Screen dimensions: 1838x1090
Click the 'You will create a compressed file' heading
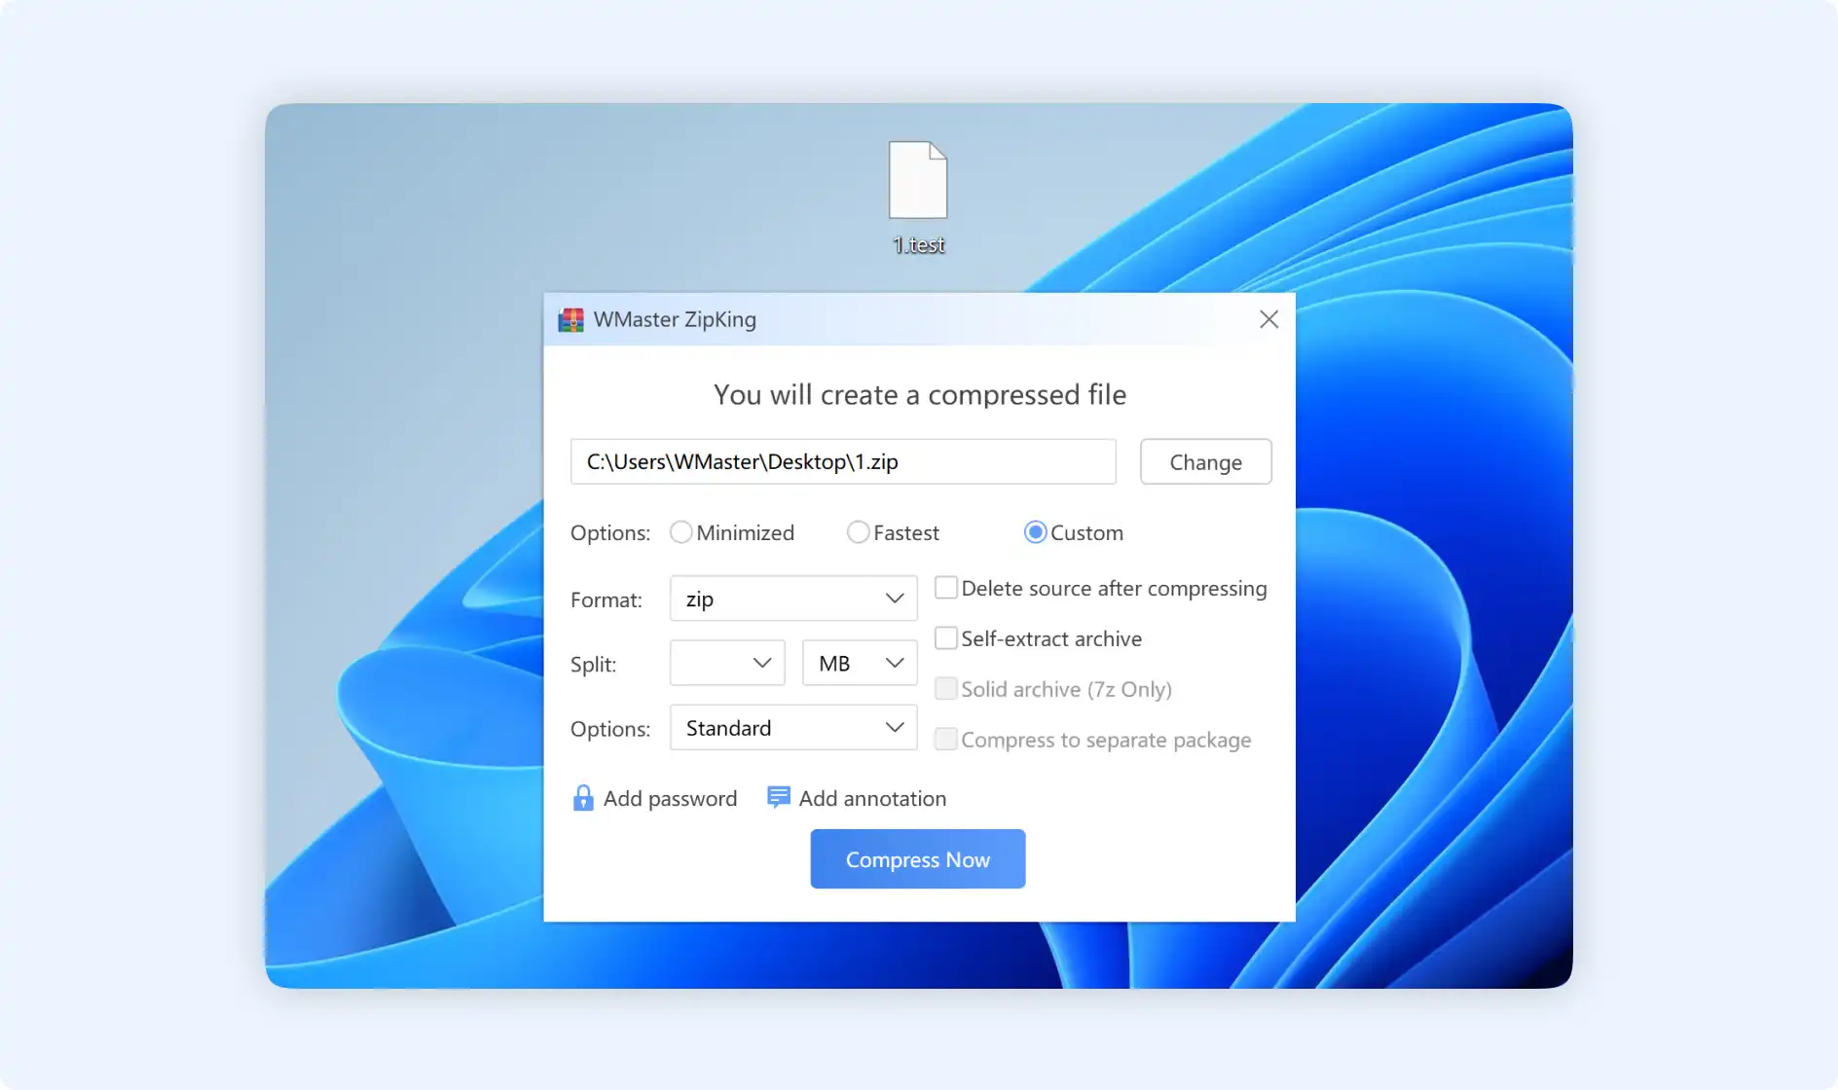(x=919, y=394)
